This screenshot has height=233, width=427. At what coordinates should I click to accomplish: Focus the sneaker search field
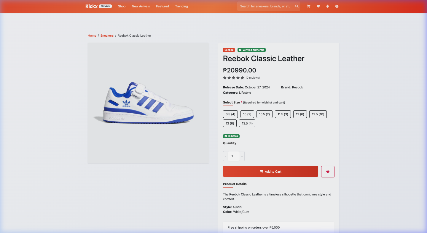[265, 6]
